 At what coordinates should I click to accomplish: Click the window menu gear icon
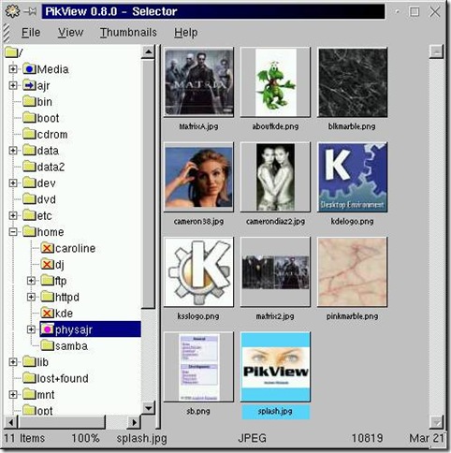(13, 11)
